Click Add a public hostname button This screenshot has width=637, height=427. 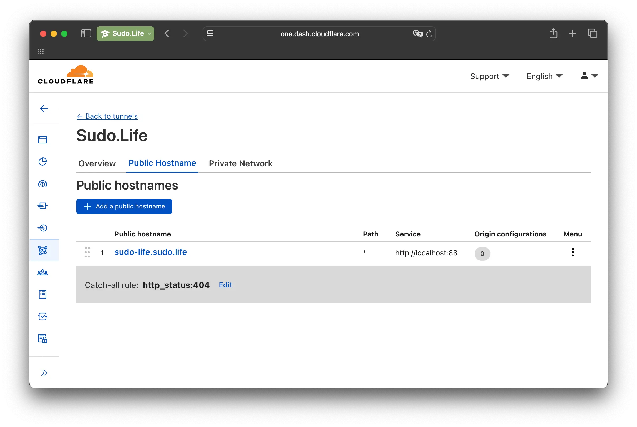124,206
